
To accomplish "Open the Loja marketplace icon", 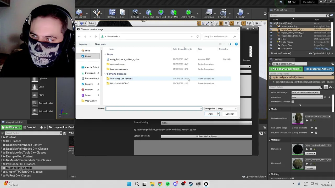I will 122,14.
